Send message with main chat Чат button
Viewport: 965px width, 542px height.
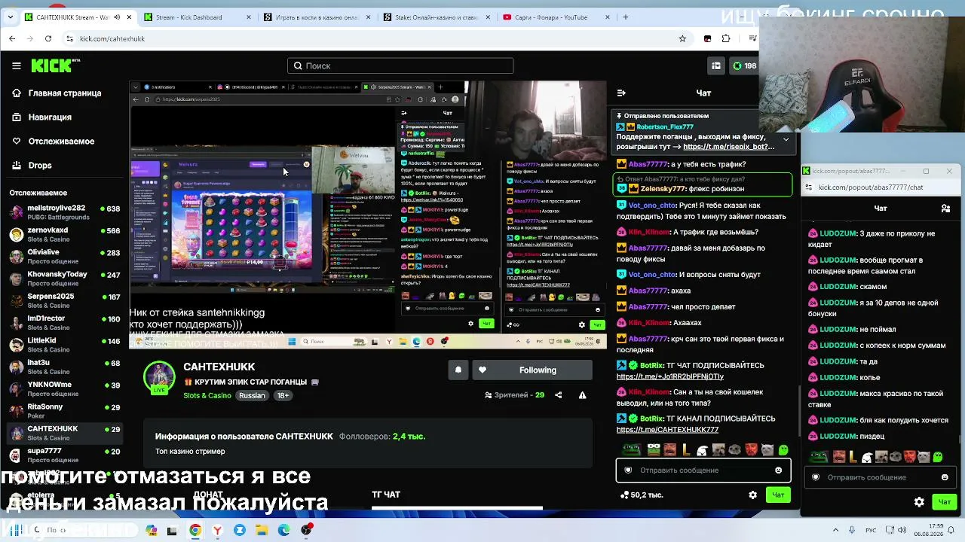point(778,495)
